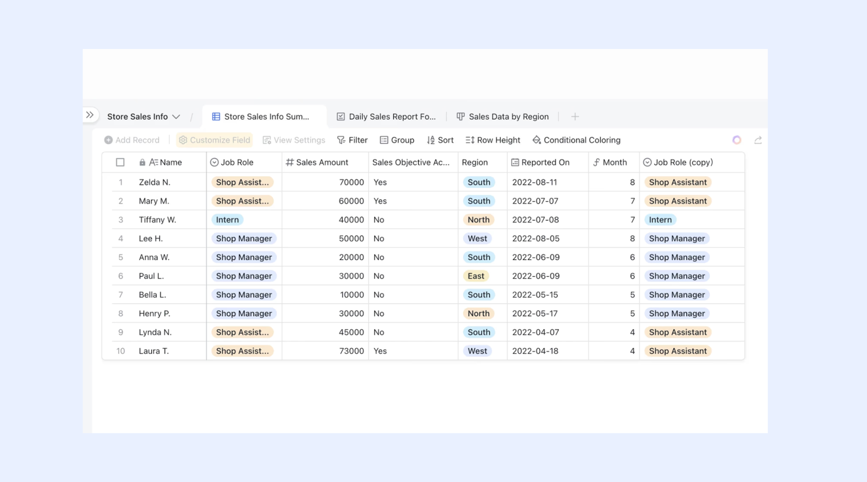Select the Job Role (copy) column header
The width and height of the screenshot is (867, 482).
tap(692, 162)
